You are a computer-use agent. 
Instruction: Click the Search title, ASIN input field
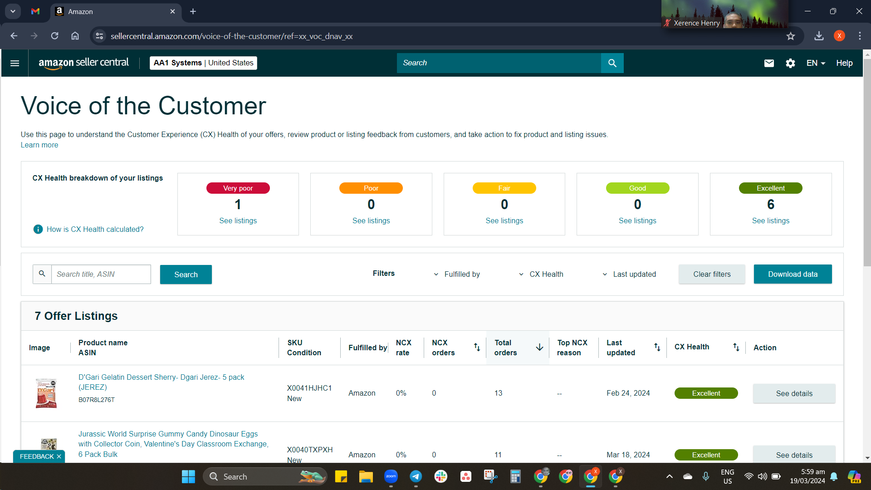point(101,274)
